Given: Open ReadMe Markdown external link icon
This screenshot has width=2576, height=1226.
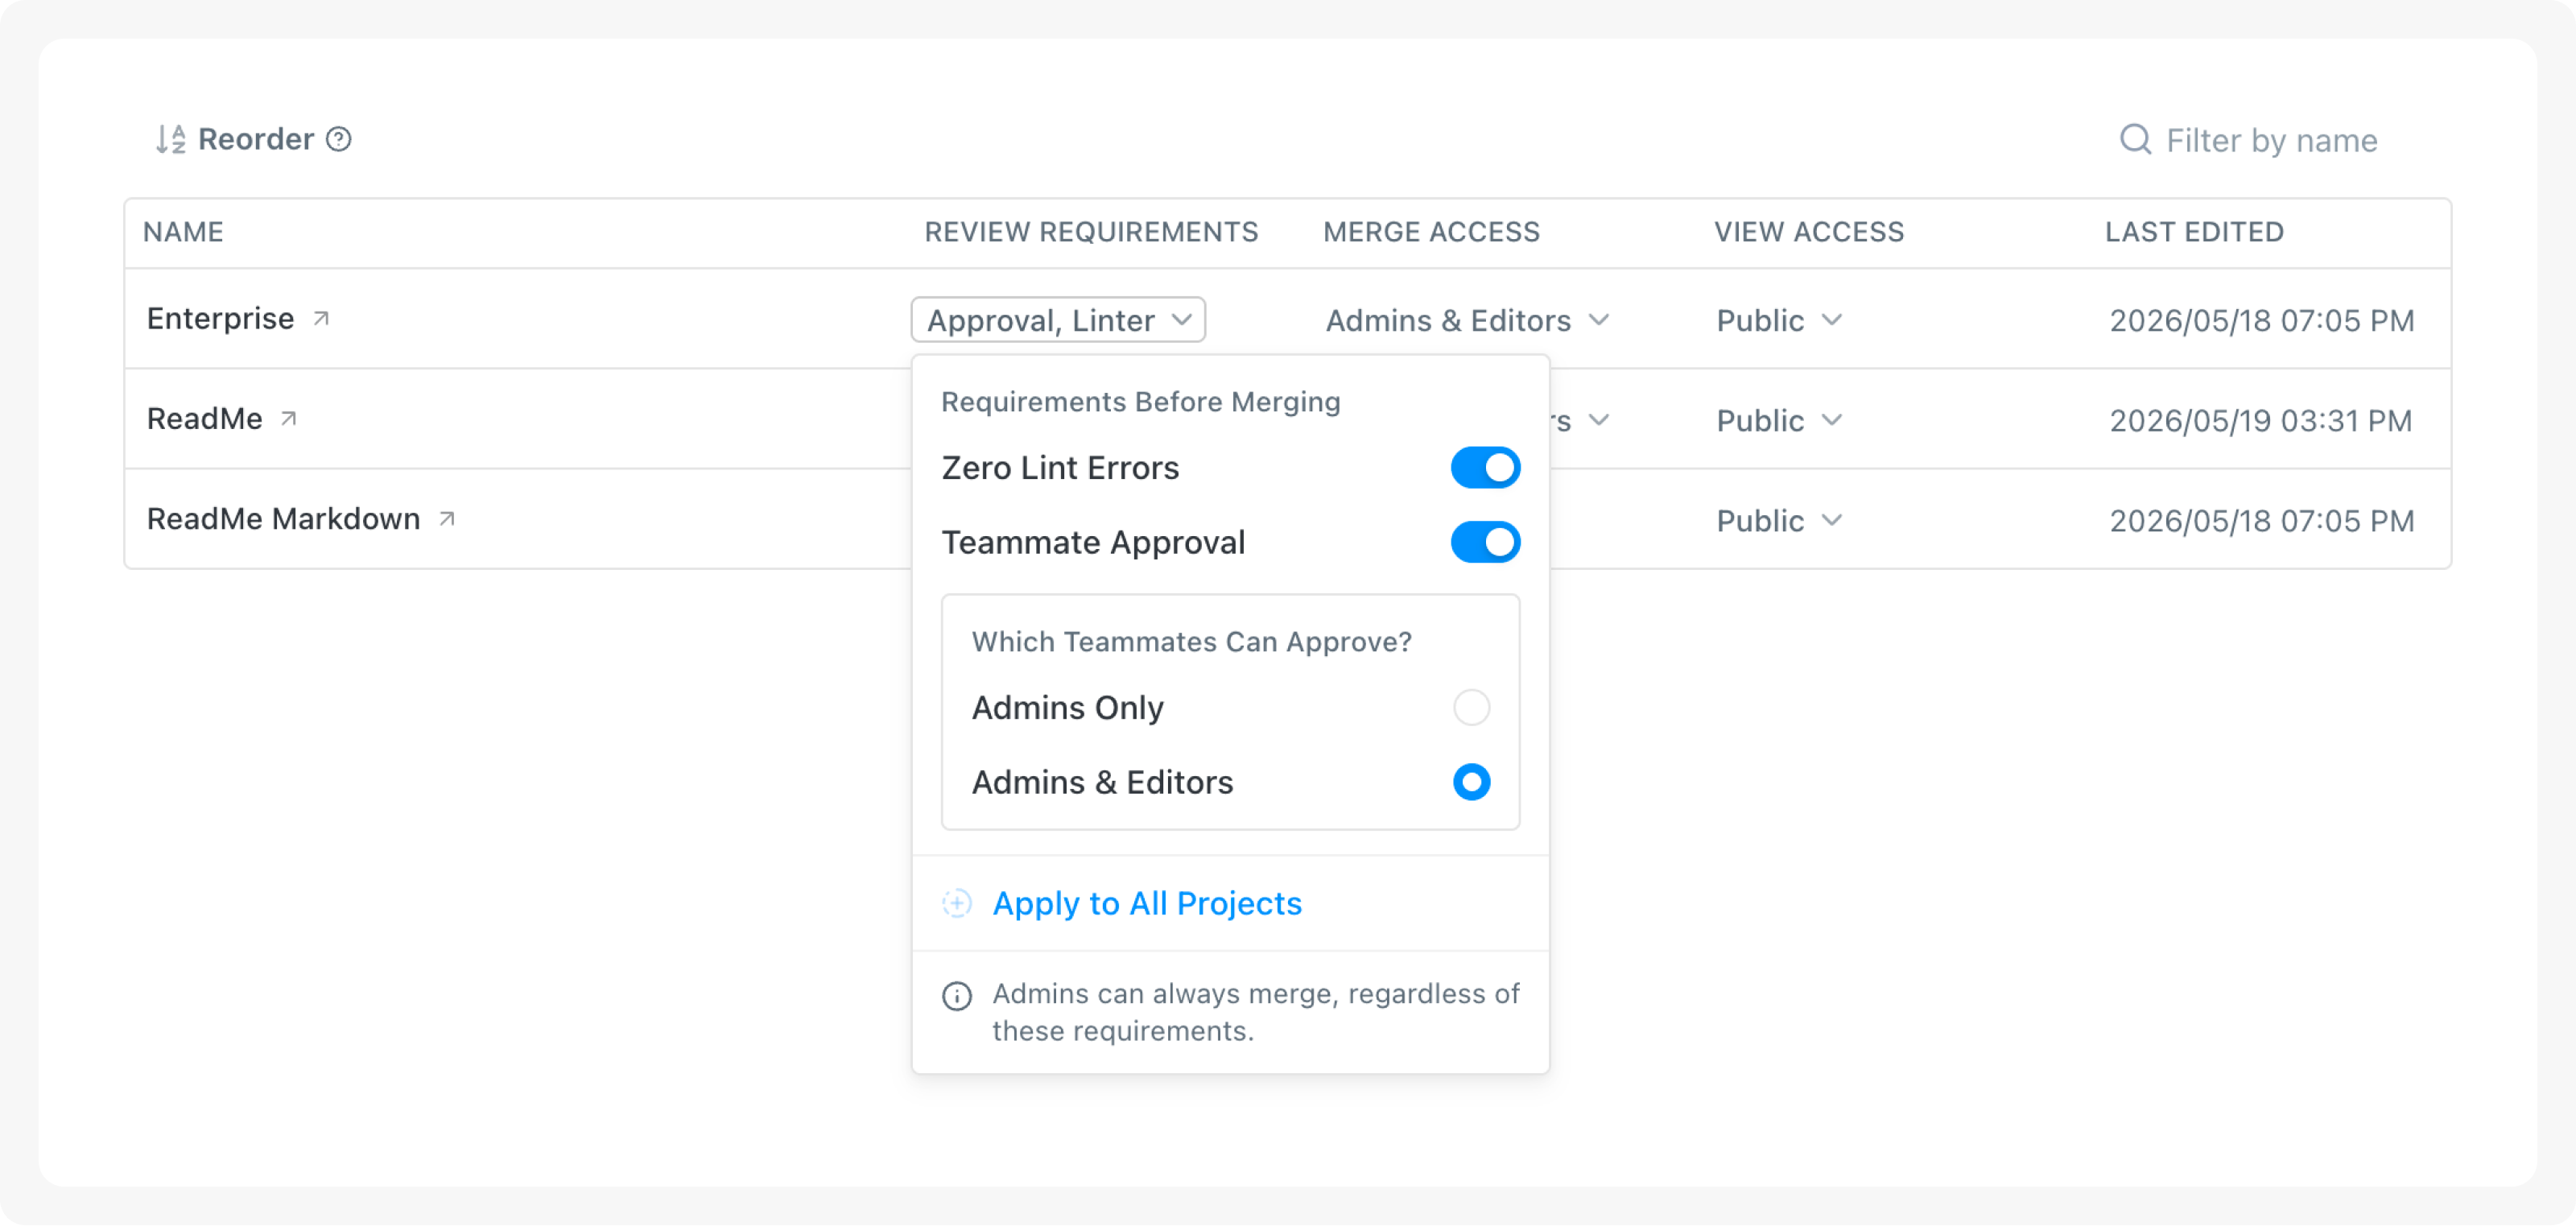Looking at the screenshot, I should tap(447, 519).
